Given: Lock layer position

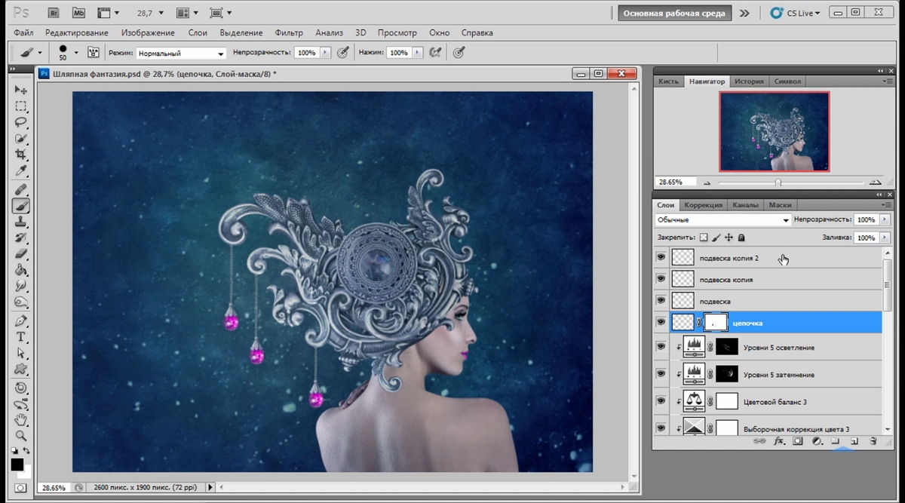Looking at the screenshot, I should [729, 238].
